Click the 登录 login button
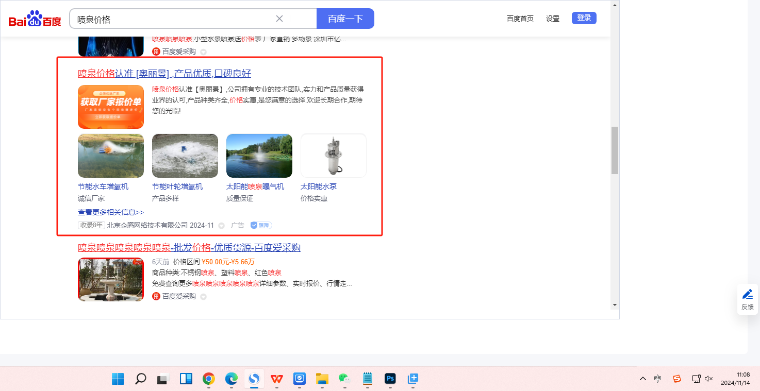 click(584, 18)
